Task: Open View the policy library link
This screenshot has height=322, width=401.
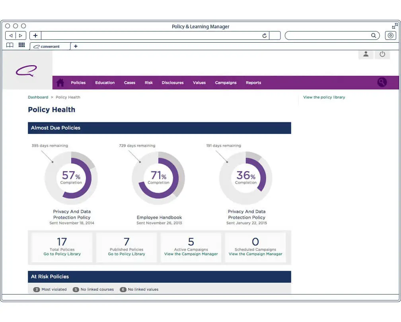Action: click(324, 97)
